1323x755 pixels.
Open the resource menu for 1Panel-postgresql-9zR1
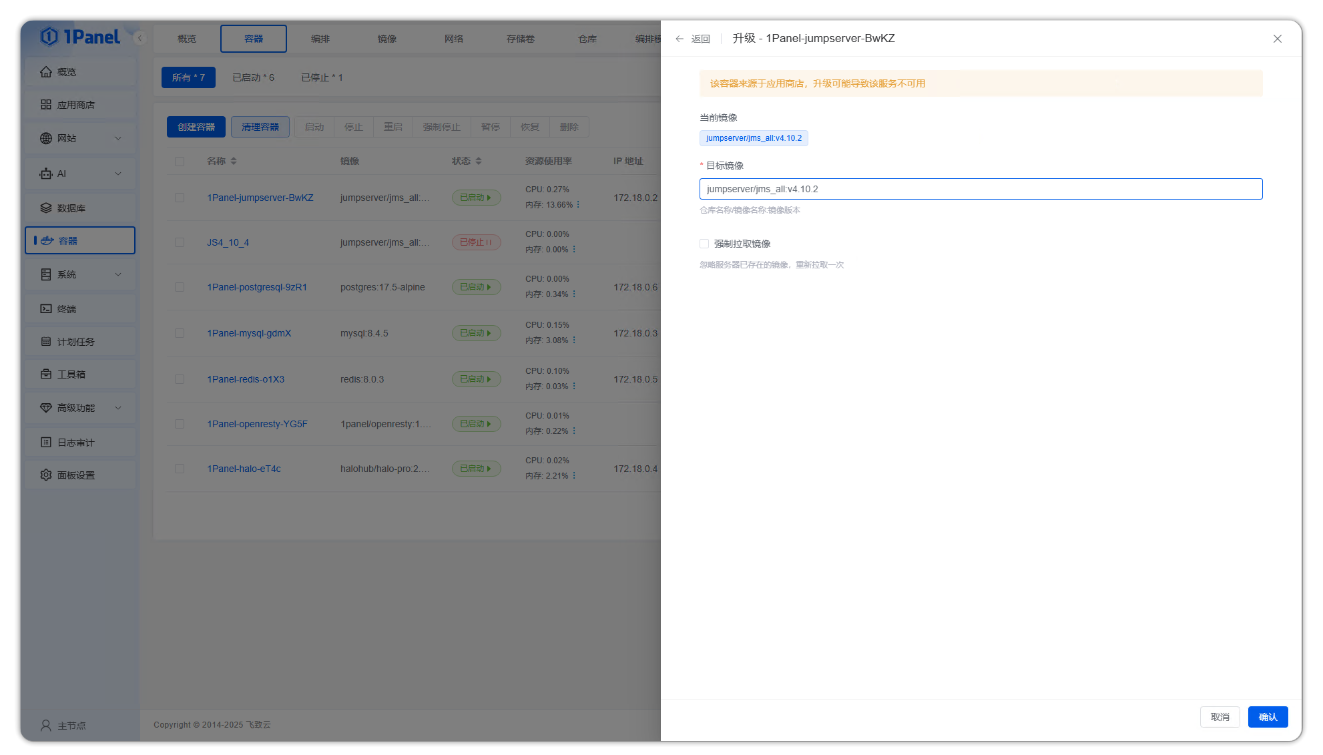point(574,294)
